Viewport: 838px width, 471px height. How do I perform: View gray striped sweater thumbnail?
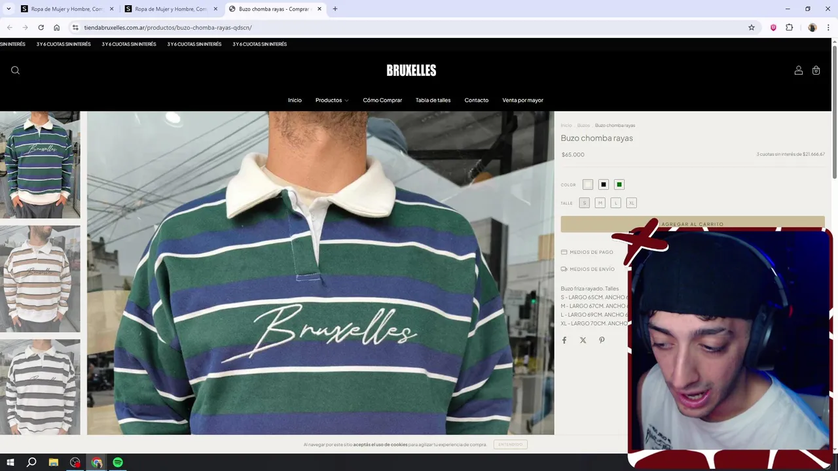(40, 387)
